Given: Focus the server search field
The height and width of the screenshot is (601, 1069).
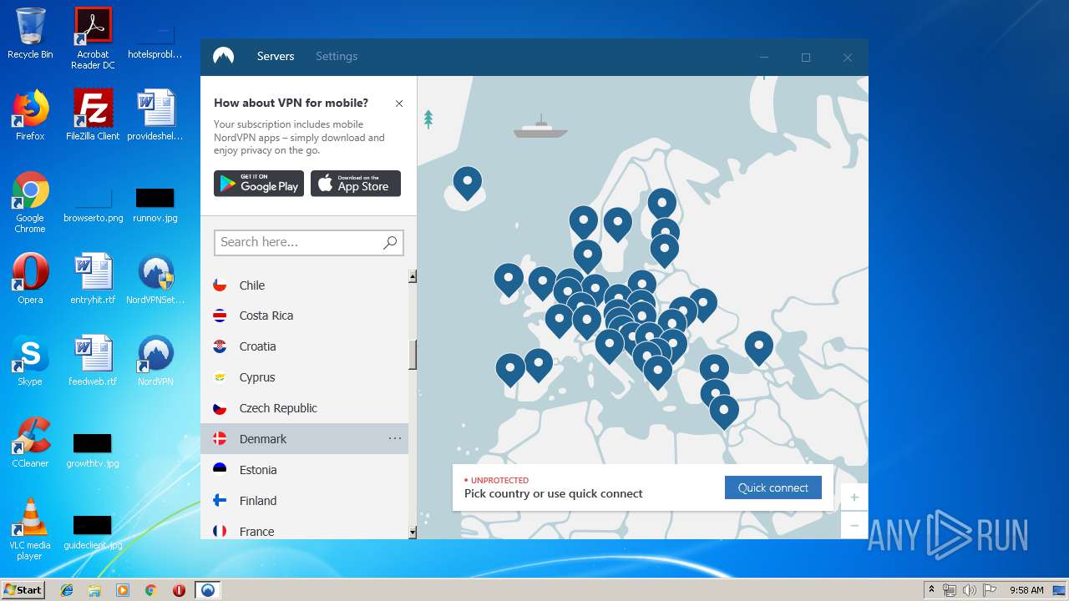Looking at the screenshot, I should 309,242.
